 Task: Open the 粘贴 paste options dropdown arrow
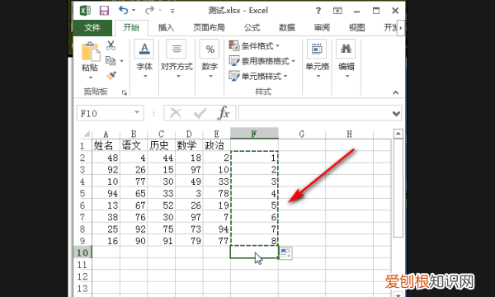[x=90, y=78]
